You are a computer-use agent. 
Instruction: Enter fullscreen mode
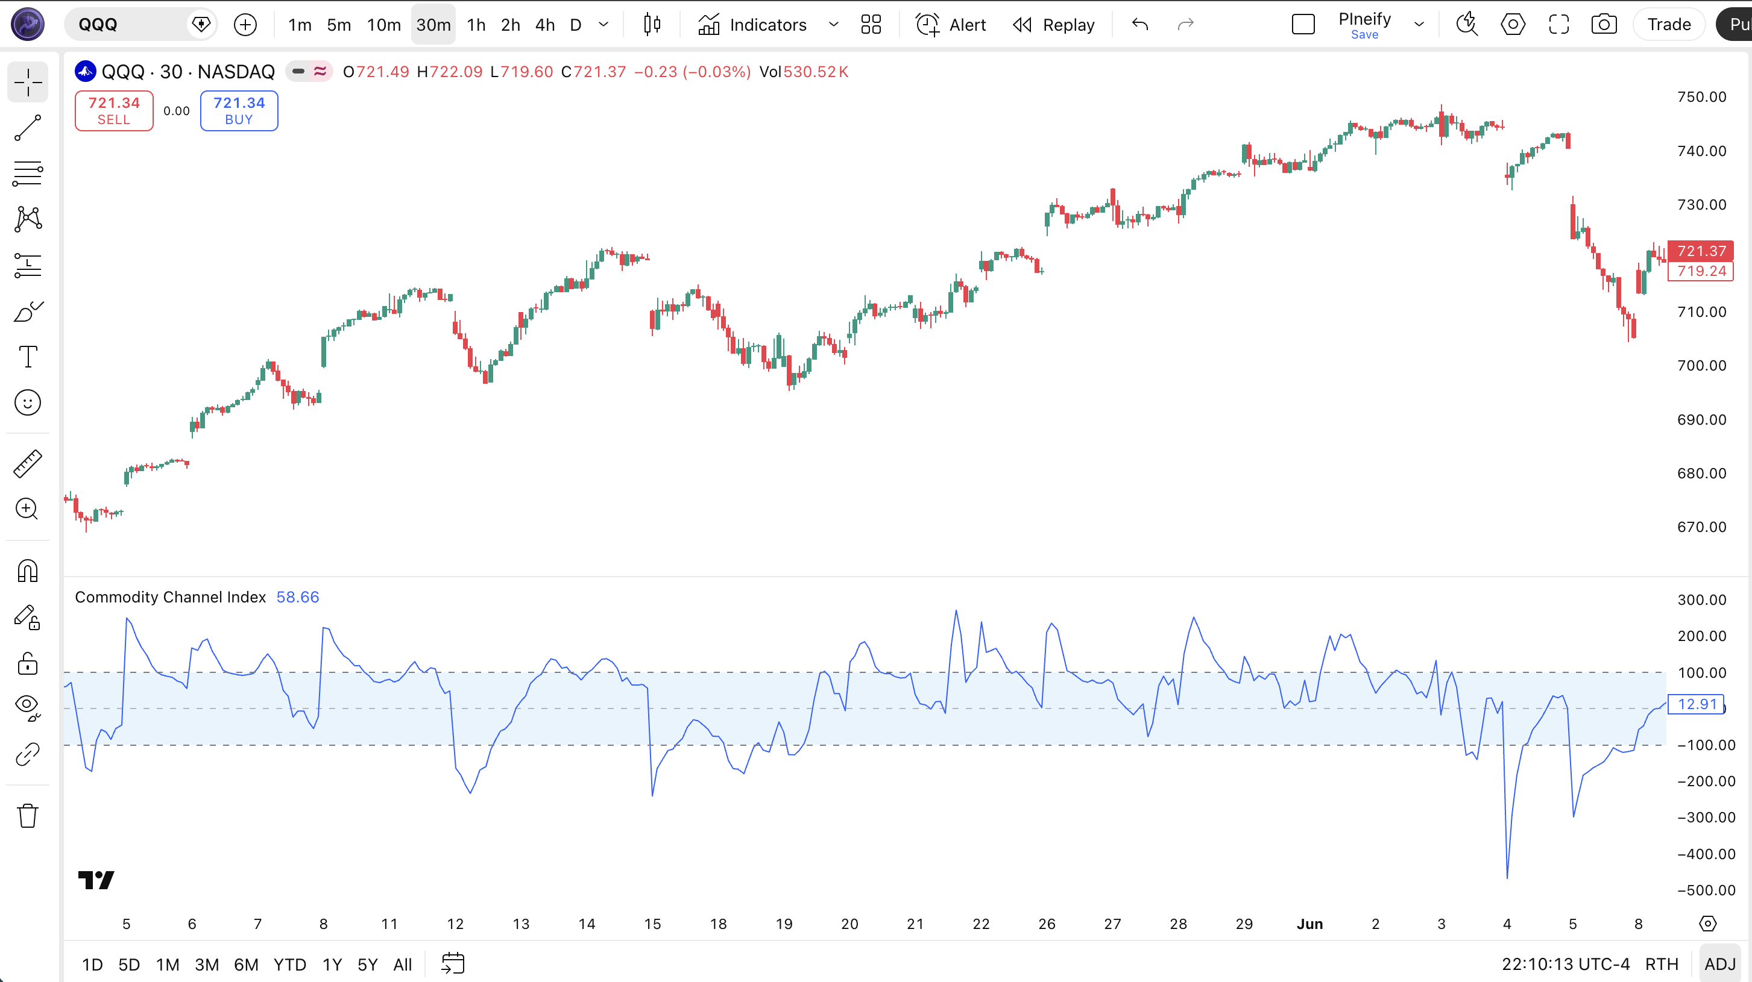[x=1558, y=25]
